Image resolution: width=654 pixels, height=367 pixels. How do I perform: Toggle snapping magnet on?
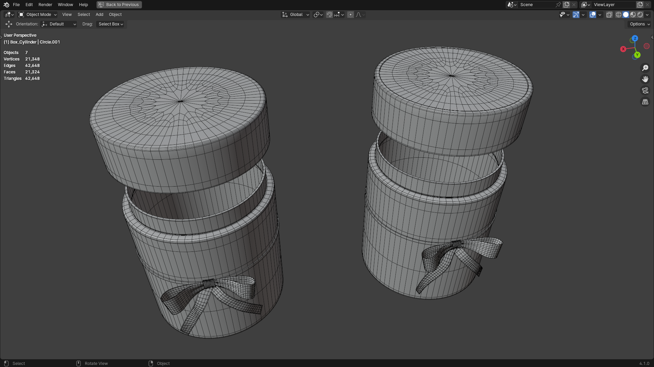click(329, 15)
